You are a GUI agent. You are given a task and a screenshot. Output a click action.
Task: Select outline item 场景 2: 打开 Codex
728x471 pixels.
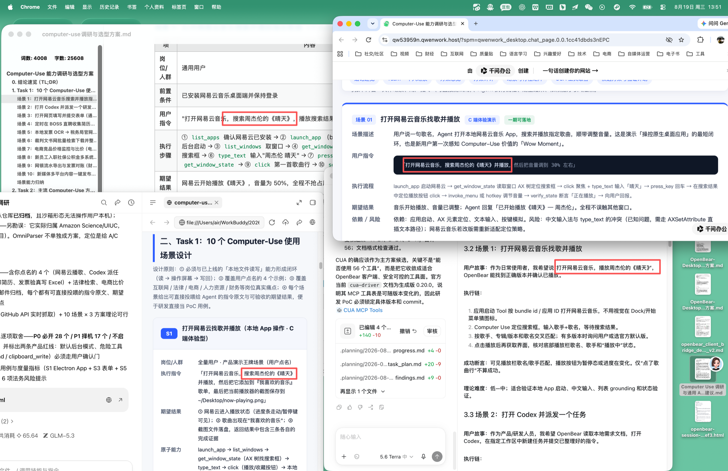[x=57, y=107]
